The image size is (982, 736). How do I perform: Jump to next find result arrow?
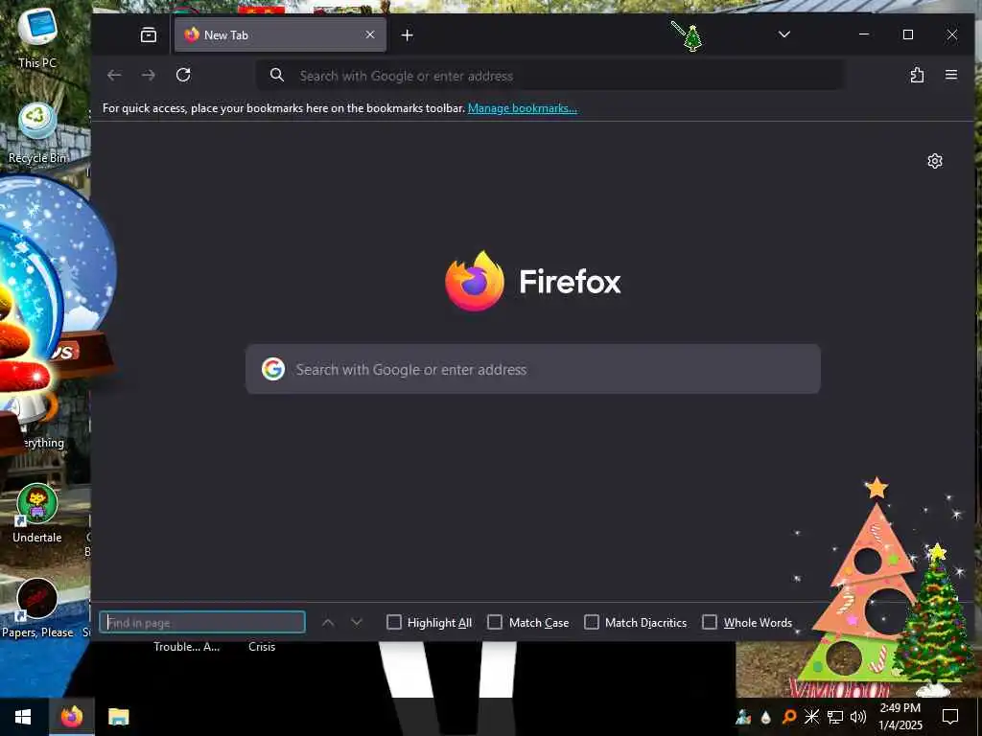point(357,622)
